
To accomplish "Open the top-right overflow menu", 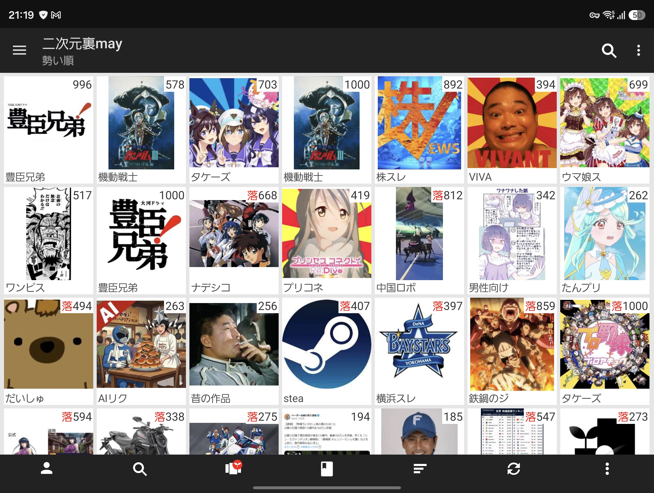I will point(639,50).
